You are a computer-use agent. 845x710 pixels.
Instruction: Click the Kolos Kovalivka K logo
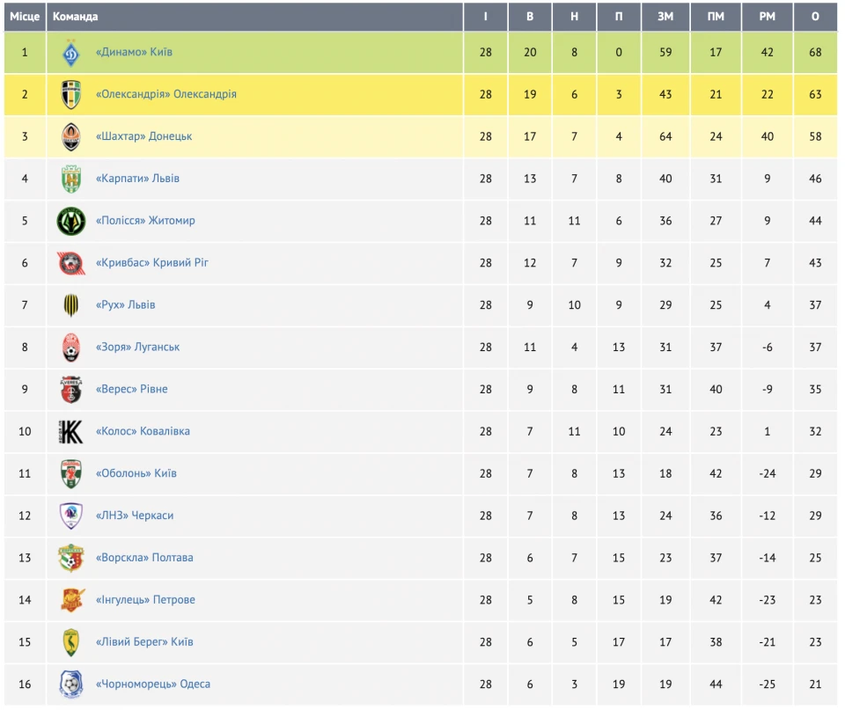pyautogui.click(x=71, y=432)
